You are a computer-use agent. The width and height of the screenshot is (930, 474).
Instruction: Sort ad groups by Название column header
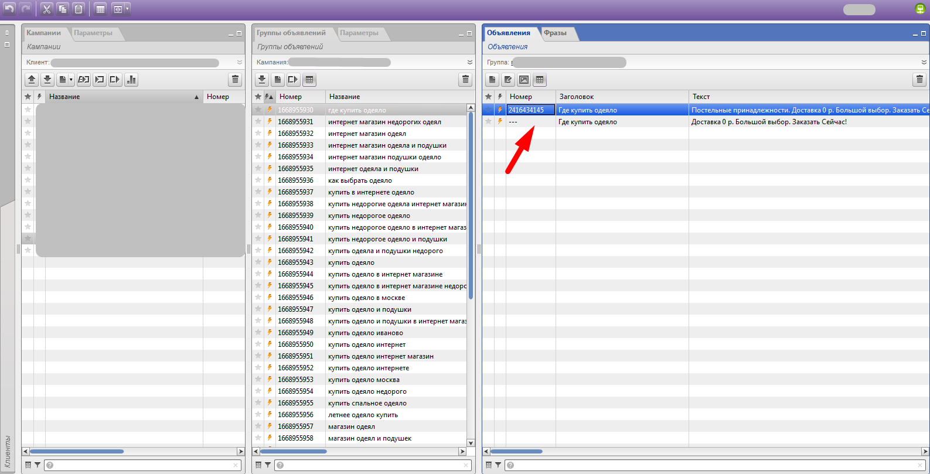pyautogui.click(x=400, y=97)
